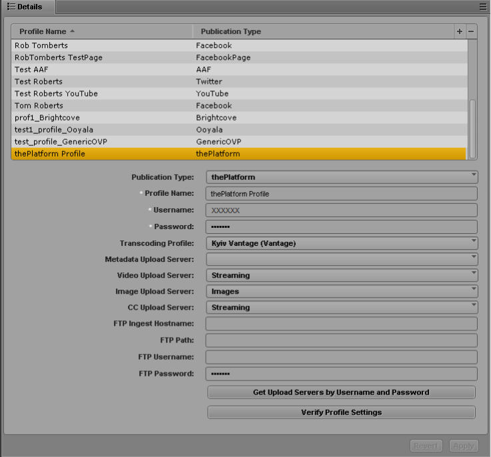This screenshot has height=457, width=491.
Task: Click the FacebookPage publication type cell
Action: pyautogui.click(x=223, y=58)
